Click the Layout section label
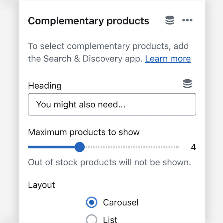 [41, 185]
